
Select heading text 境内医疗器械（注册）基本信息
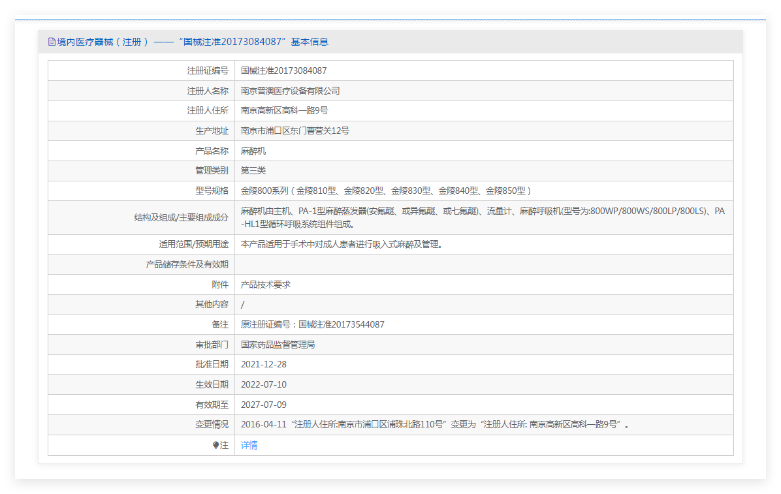point(192,42)
